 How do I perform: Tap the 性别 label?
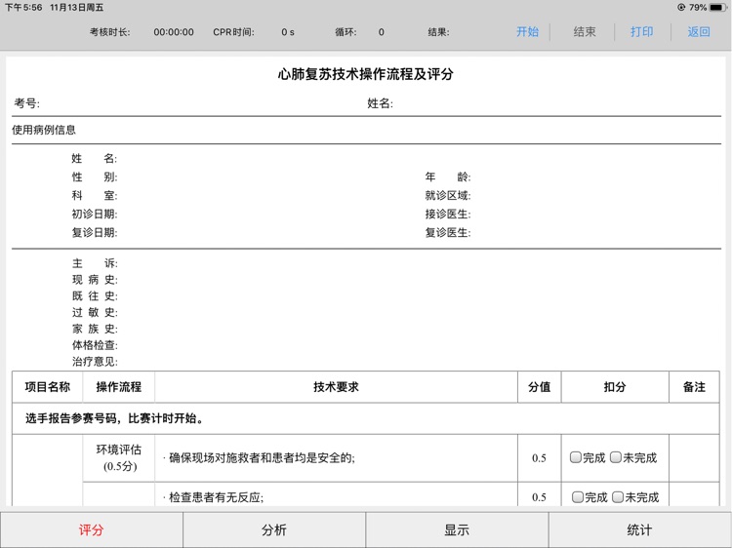pyautogui.click(x=94, y=176)
